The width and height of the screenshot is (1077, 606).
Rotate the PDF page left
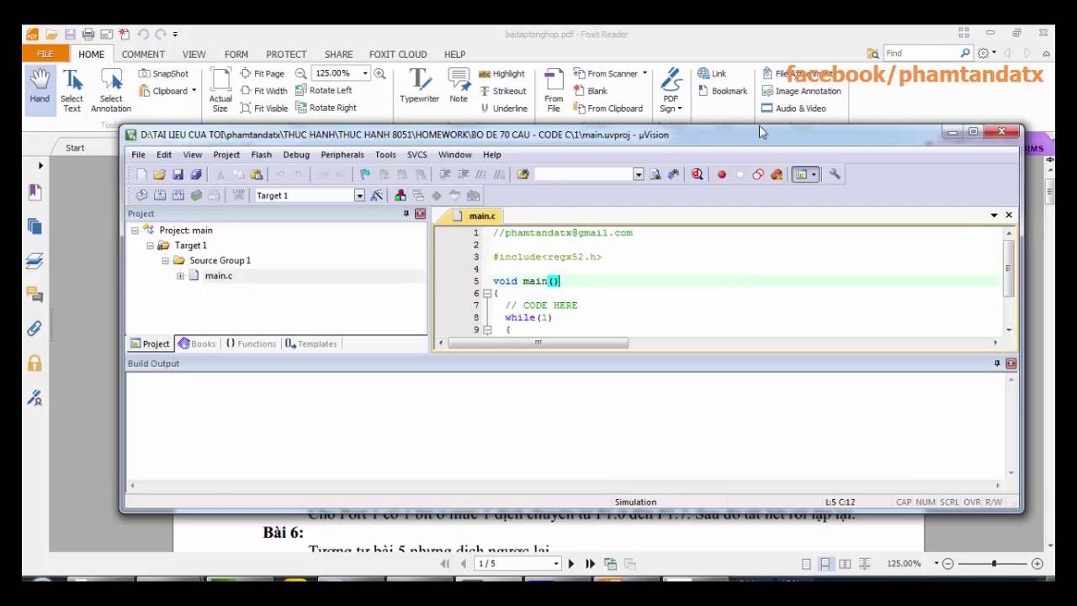(324, 90)
